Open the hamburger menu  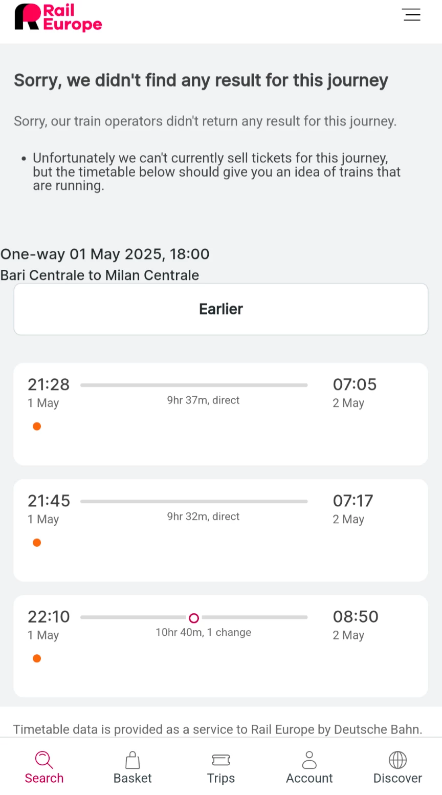point(411,15)
